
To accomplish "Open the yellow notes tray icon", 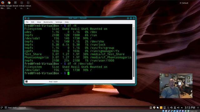I will [x=161, y=108].
